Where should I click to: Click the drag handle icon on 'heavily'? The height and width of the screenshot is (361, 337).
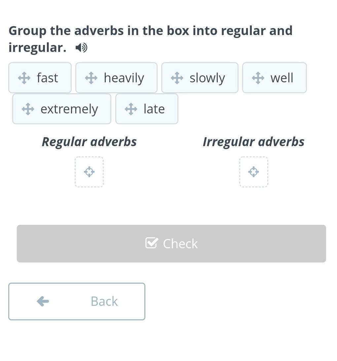pyautogui.click(x=91, y=78)
